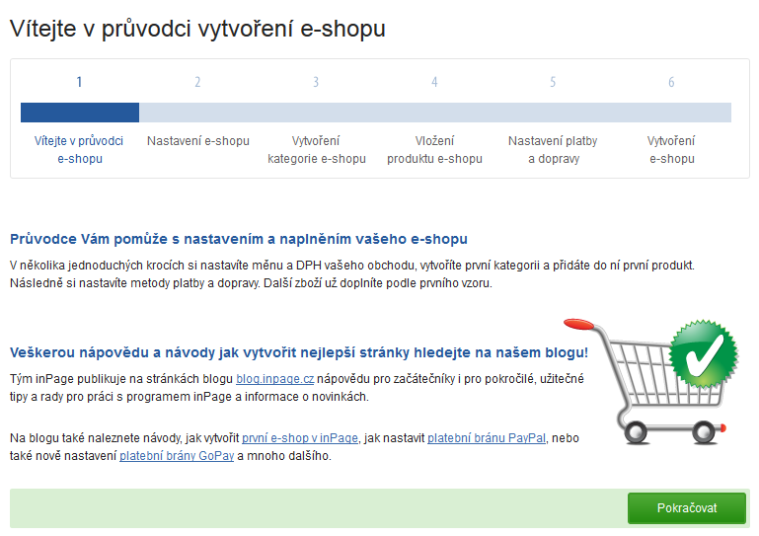Go to the 'Nastavení e-shopu' step label
This screenshot has width=759, height=536.
coord(197,141)
